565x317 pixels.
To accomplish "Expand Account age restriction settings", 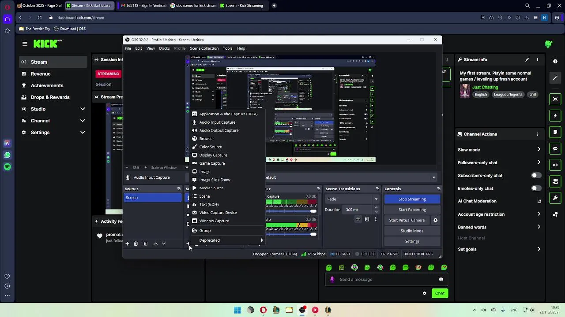I will tap(539, 214).
